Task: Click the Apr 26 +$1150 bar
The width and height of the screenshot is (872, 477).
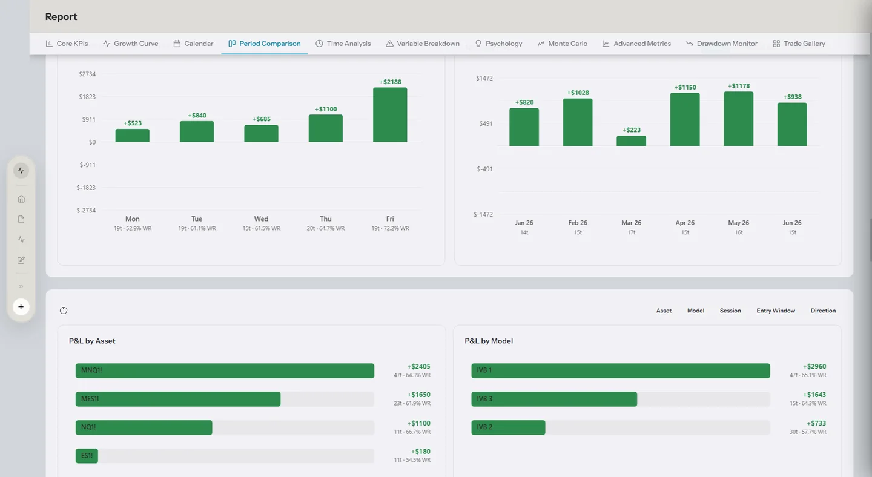Action: pyautogui.click(x=685, y=119)
